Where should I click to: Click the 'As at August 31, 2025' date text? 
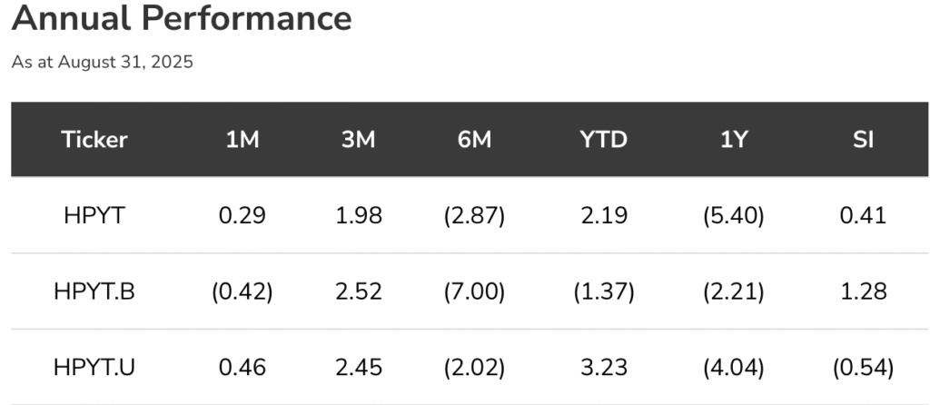coord(103,63)
